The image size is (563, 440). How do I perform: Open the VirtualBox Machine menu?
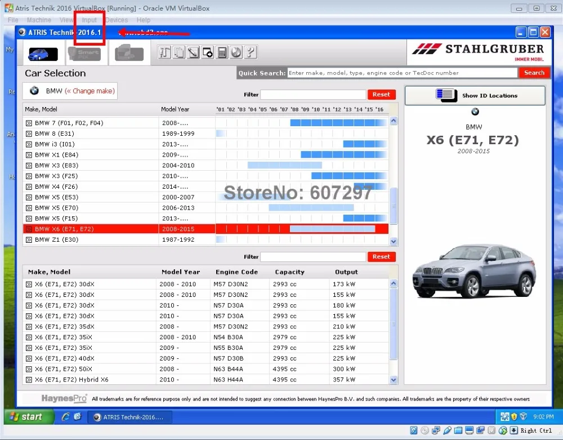39,20
